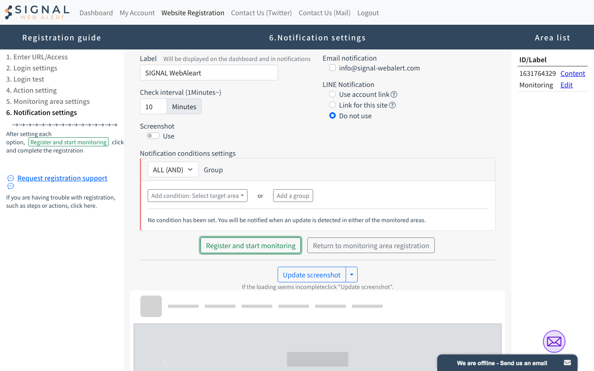Open Website Registration menu item
Viewport: 594px width, 371px height.
193,13
